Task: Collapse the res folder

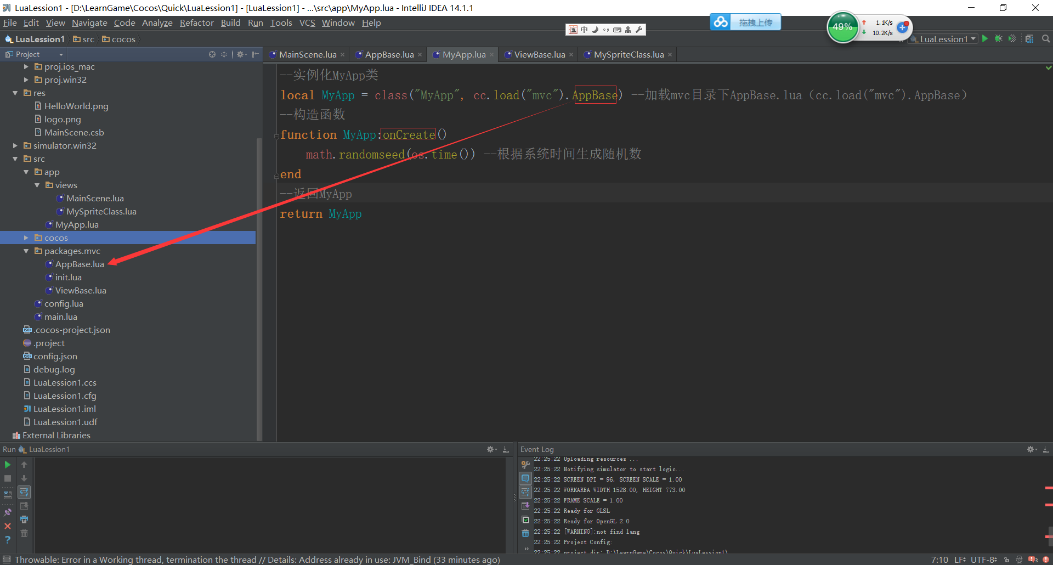Action: pos(15,93)
